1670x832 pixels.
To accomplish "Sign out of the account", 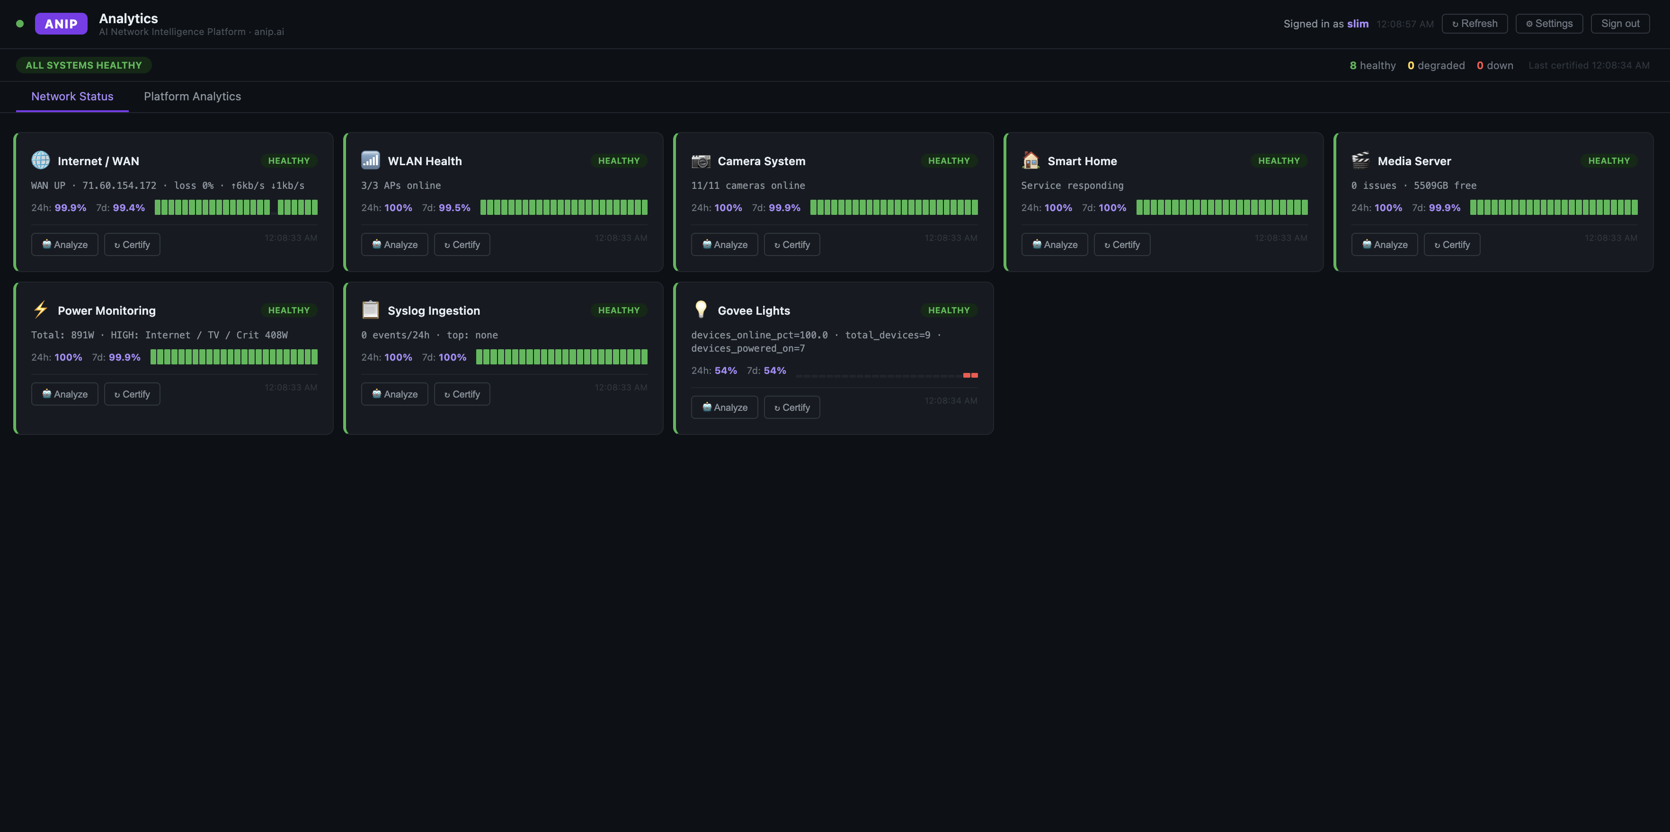I will [x=1619, y=24].
